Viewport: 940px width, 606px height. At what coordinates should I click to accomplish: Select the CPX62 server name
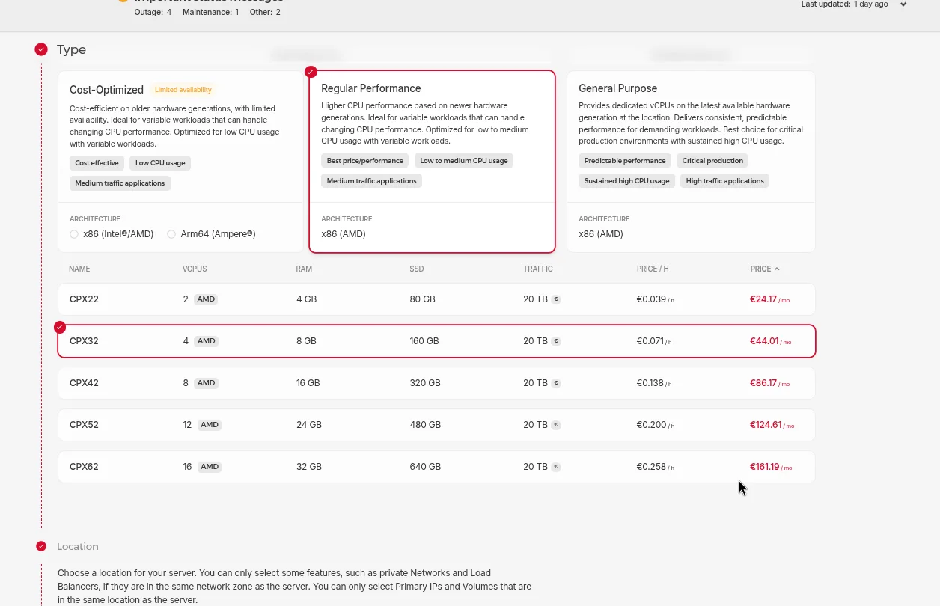pos(84,467)
